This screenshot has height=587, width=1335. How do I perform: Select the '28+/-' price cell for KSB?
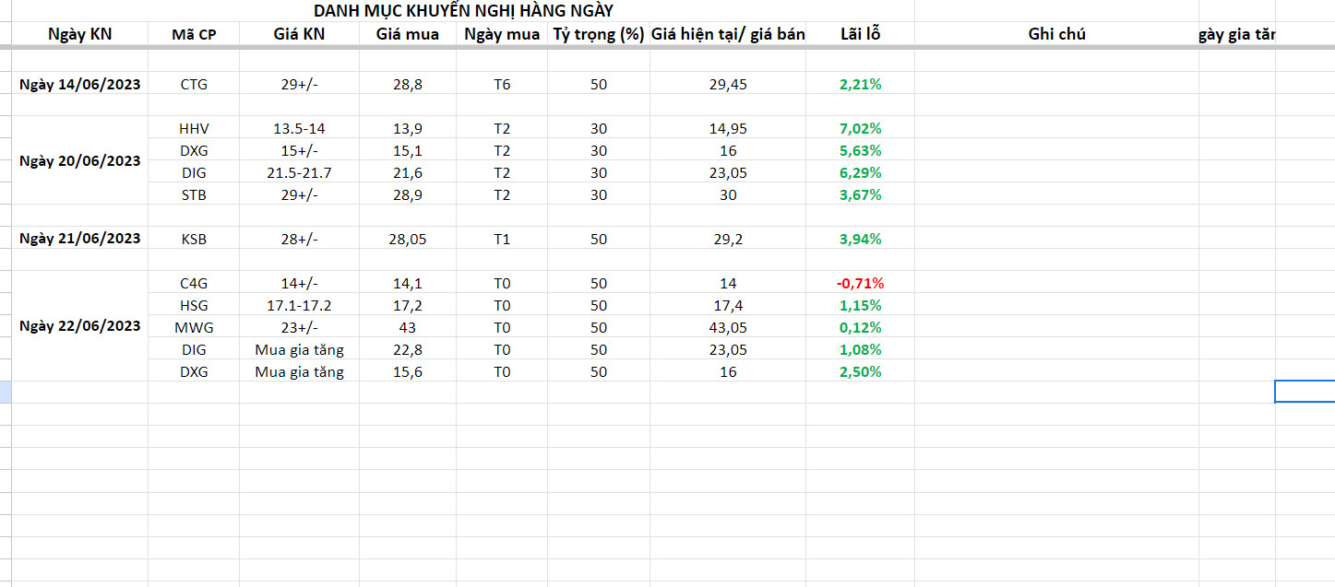click(300, 239)
